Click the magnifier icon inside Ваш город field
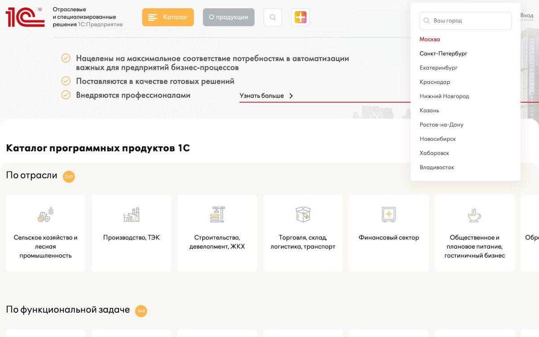 click(427, 21)
